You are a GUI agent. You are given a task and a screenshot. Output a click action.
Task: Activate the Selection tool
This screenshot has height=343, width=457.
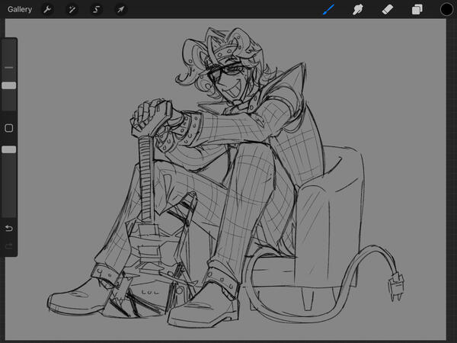point(96,9)
